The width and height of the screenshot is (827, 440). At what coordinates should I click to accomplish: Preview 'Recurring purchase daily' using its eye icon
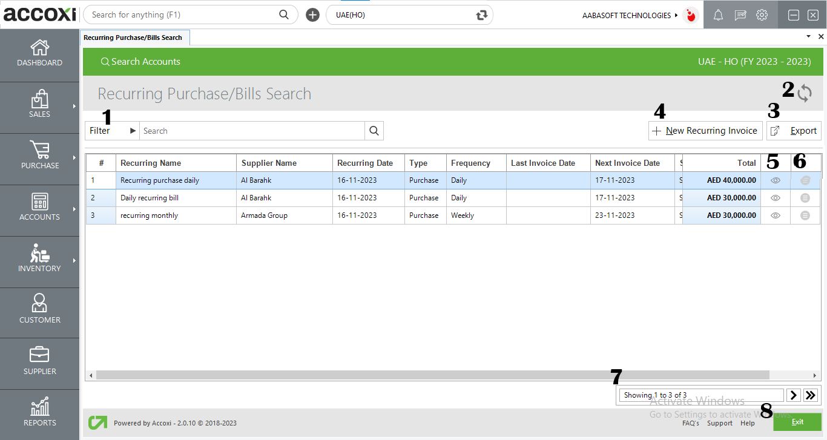[x=775, y=180]
